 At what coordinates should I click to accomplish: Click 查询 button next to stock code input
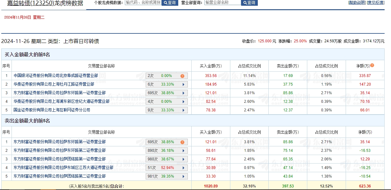tap(170, 3)
